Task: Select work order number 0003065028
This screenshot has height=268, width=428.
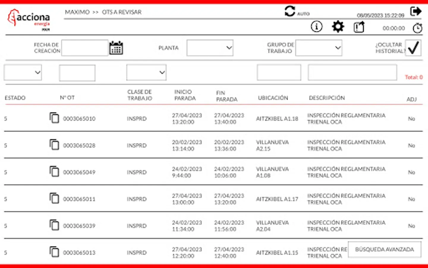Action: [79, 145]
